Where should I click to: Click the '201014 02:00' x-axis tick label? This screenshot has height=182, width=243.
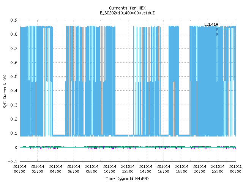tap(37, 169)
